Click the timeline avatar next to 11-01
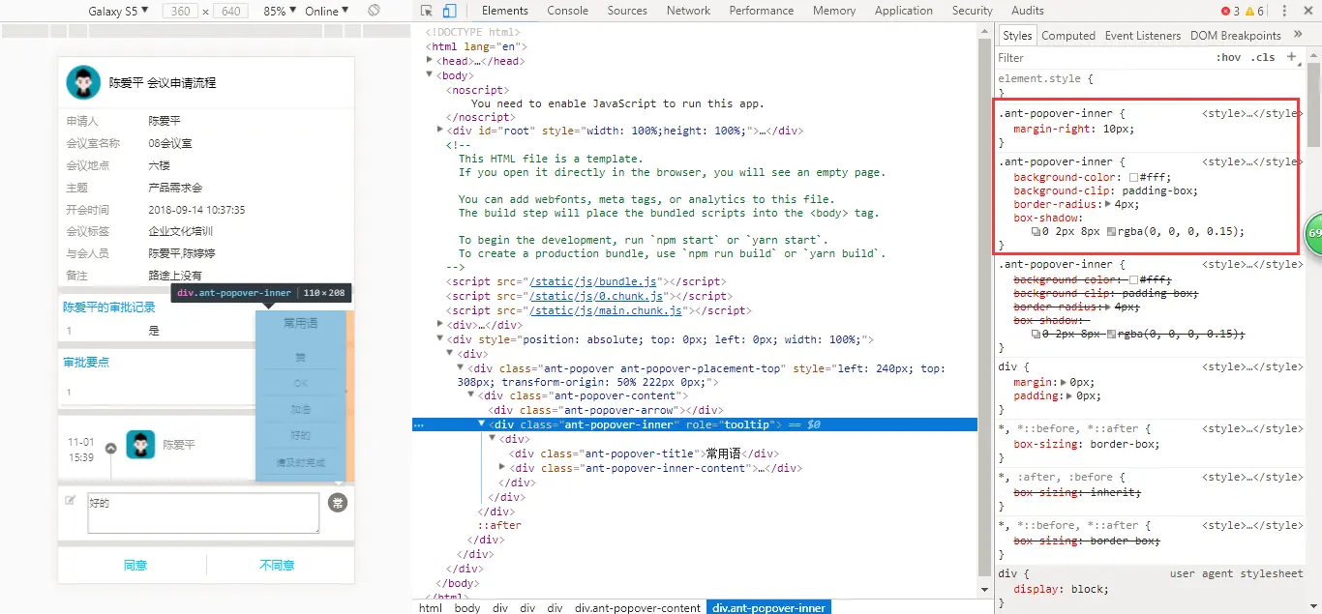This screenshot has height=614, width=1322. click(x=140, y=445)
